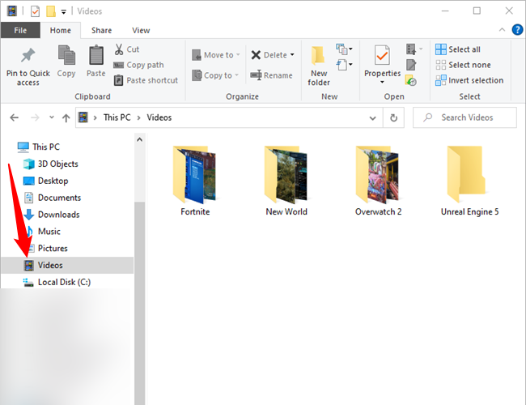Click title bar Properties quick access icon

click(36, 11)
